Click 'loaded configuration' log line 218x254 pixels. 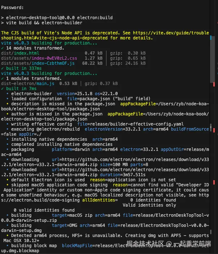coord(81,99)
